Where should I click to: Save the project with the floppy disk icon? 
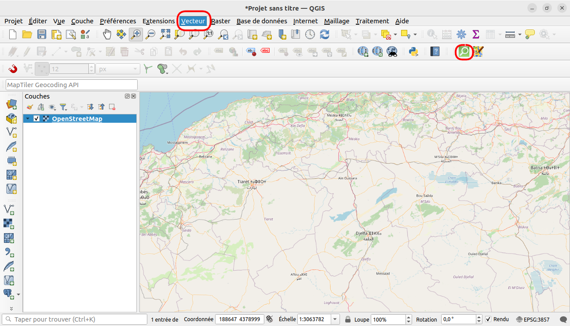(x=42, y=34)
